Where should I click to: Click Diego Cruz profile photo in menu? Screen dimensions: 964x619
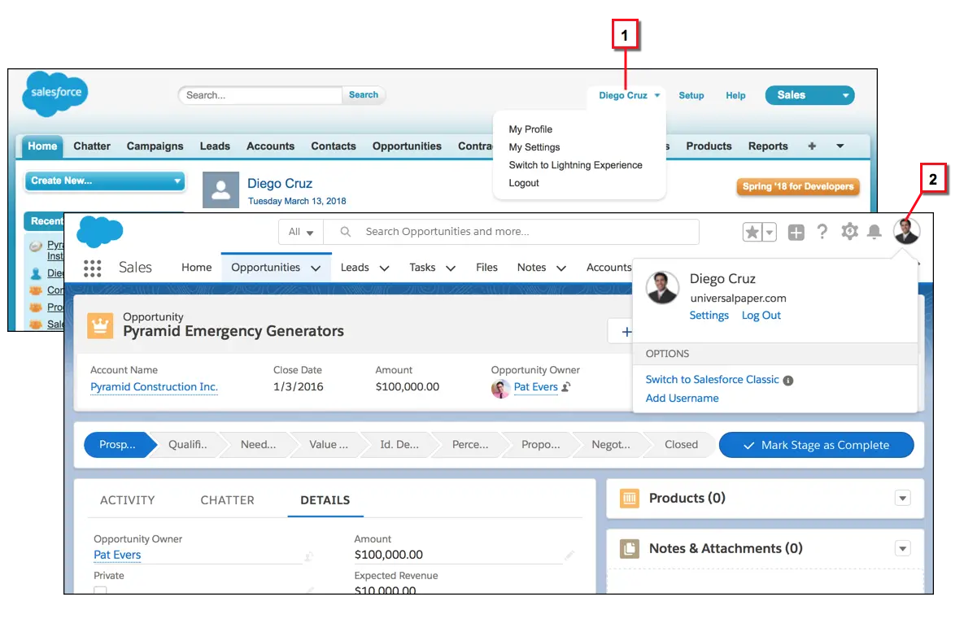tap(662, 287)
